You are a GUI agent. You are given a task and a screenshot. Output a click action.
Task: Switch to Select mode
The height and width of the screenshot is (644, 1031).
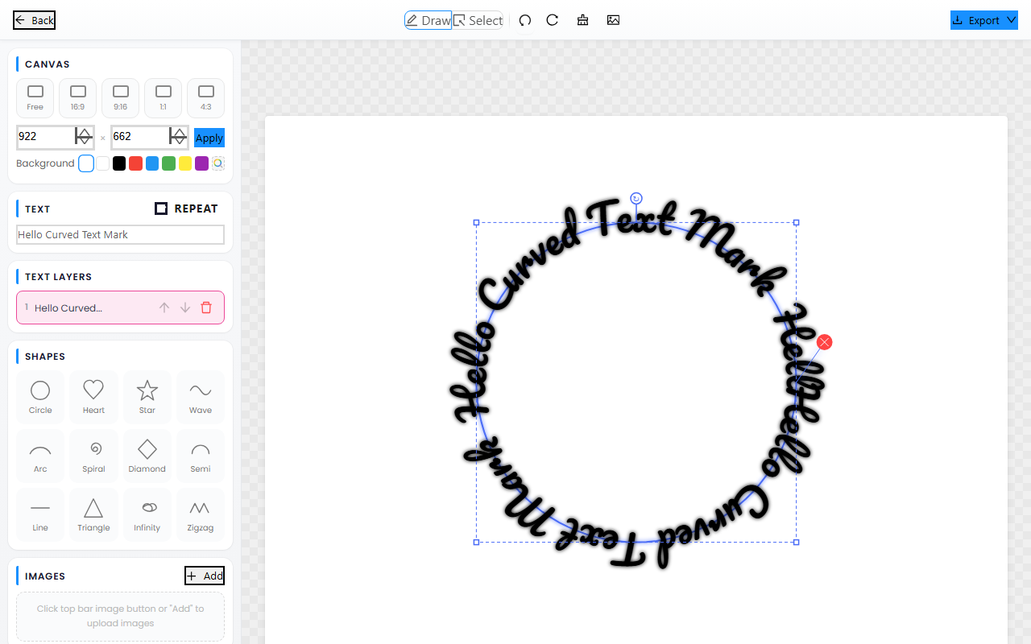478,20
